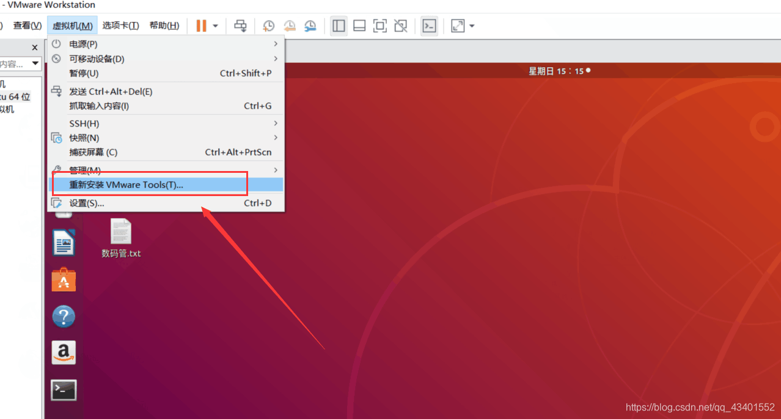Click the take snapshot clock icon
Screen dimensions: 781x419
268,26
